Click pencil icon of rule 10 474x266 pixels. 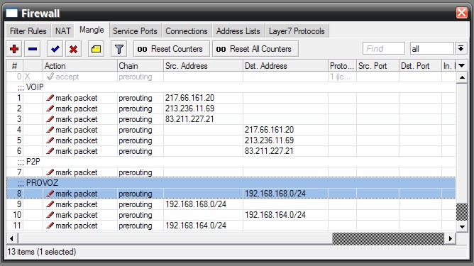(50, 215)
